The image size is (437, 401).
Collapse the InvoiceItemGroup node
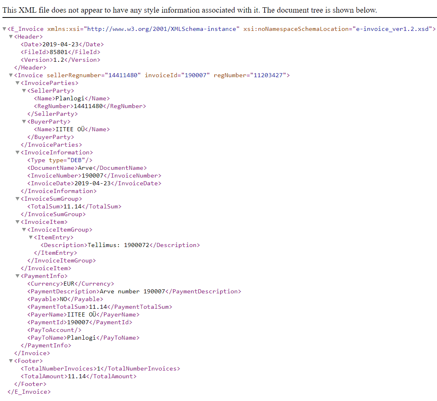24,230
